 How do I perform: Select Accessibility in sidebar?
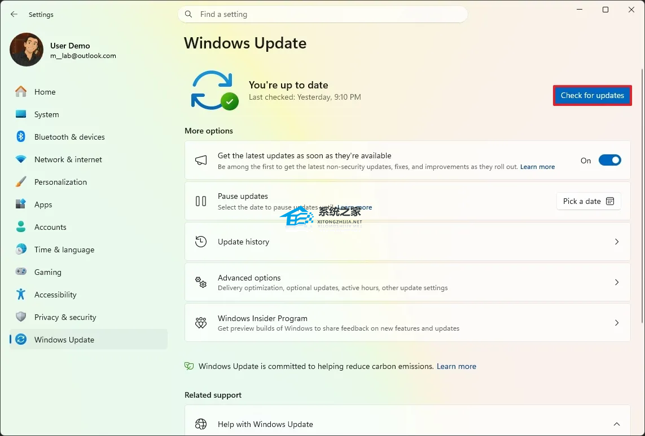click(x=88, y=295)
